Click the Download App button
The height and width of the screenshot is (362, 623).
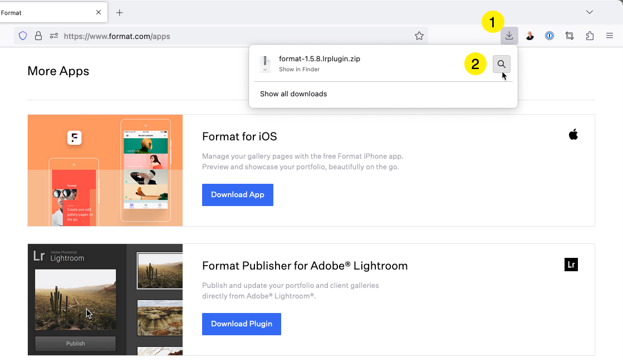pos(238,195)
